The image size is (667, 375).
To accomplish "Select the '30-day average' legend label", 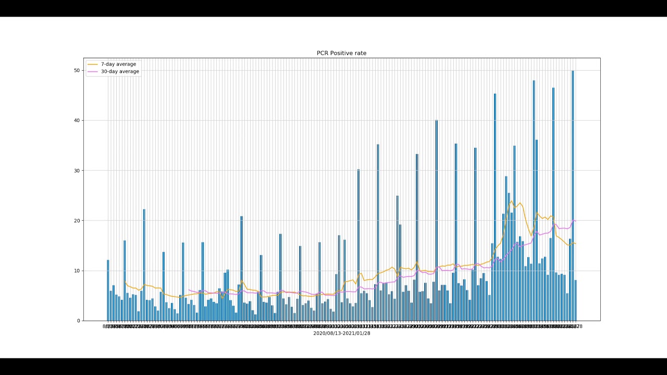I will coord(120,71).
